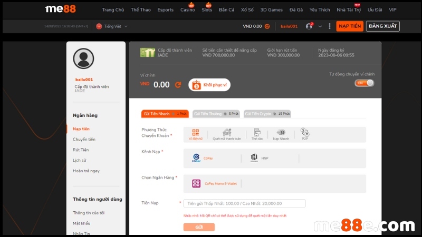Image resolution: width=422 pixels, height=237 pixels.
Task: Choose Quét mã thanh toán QR method
Action: point(227,134)
